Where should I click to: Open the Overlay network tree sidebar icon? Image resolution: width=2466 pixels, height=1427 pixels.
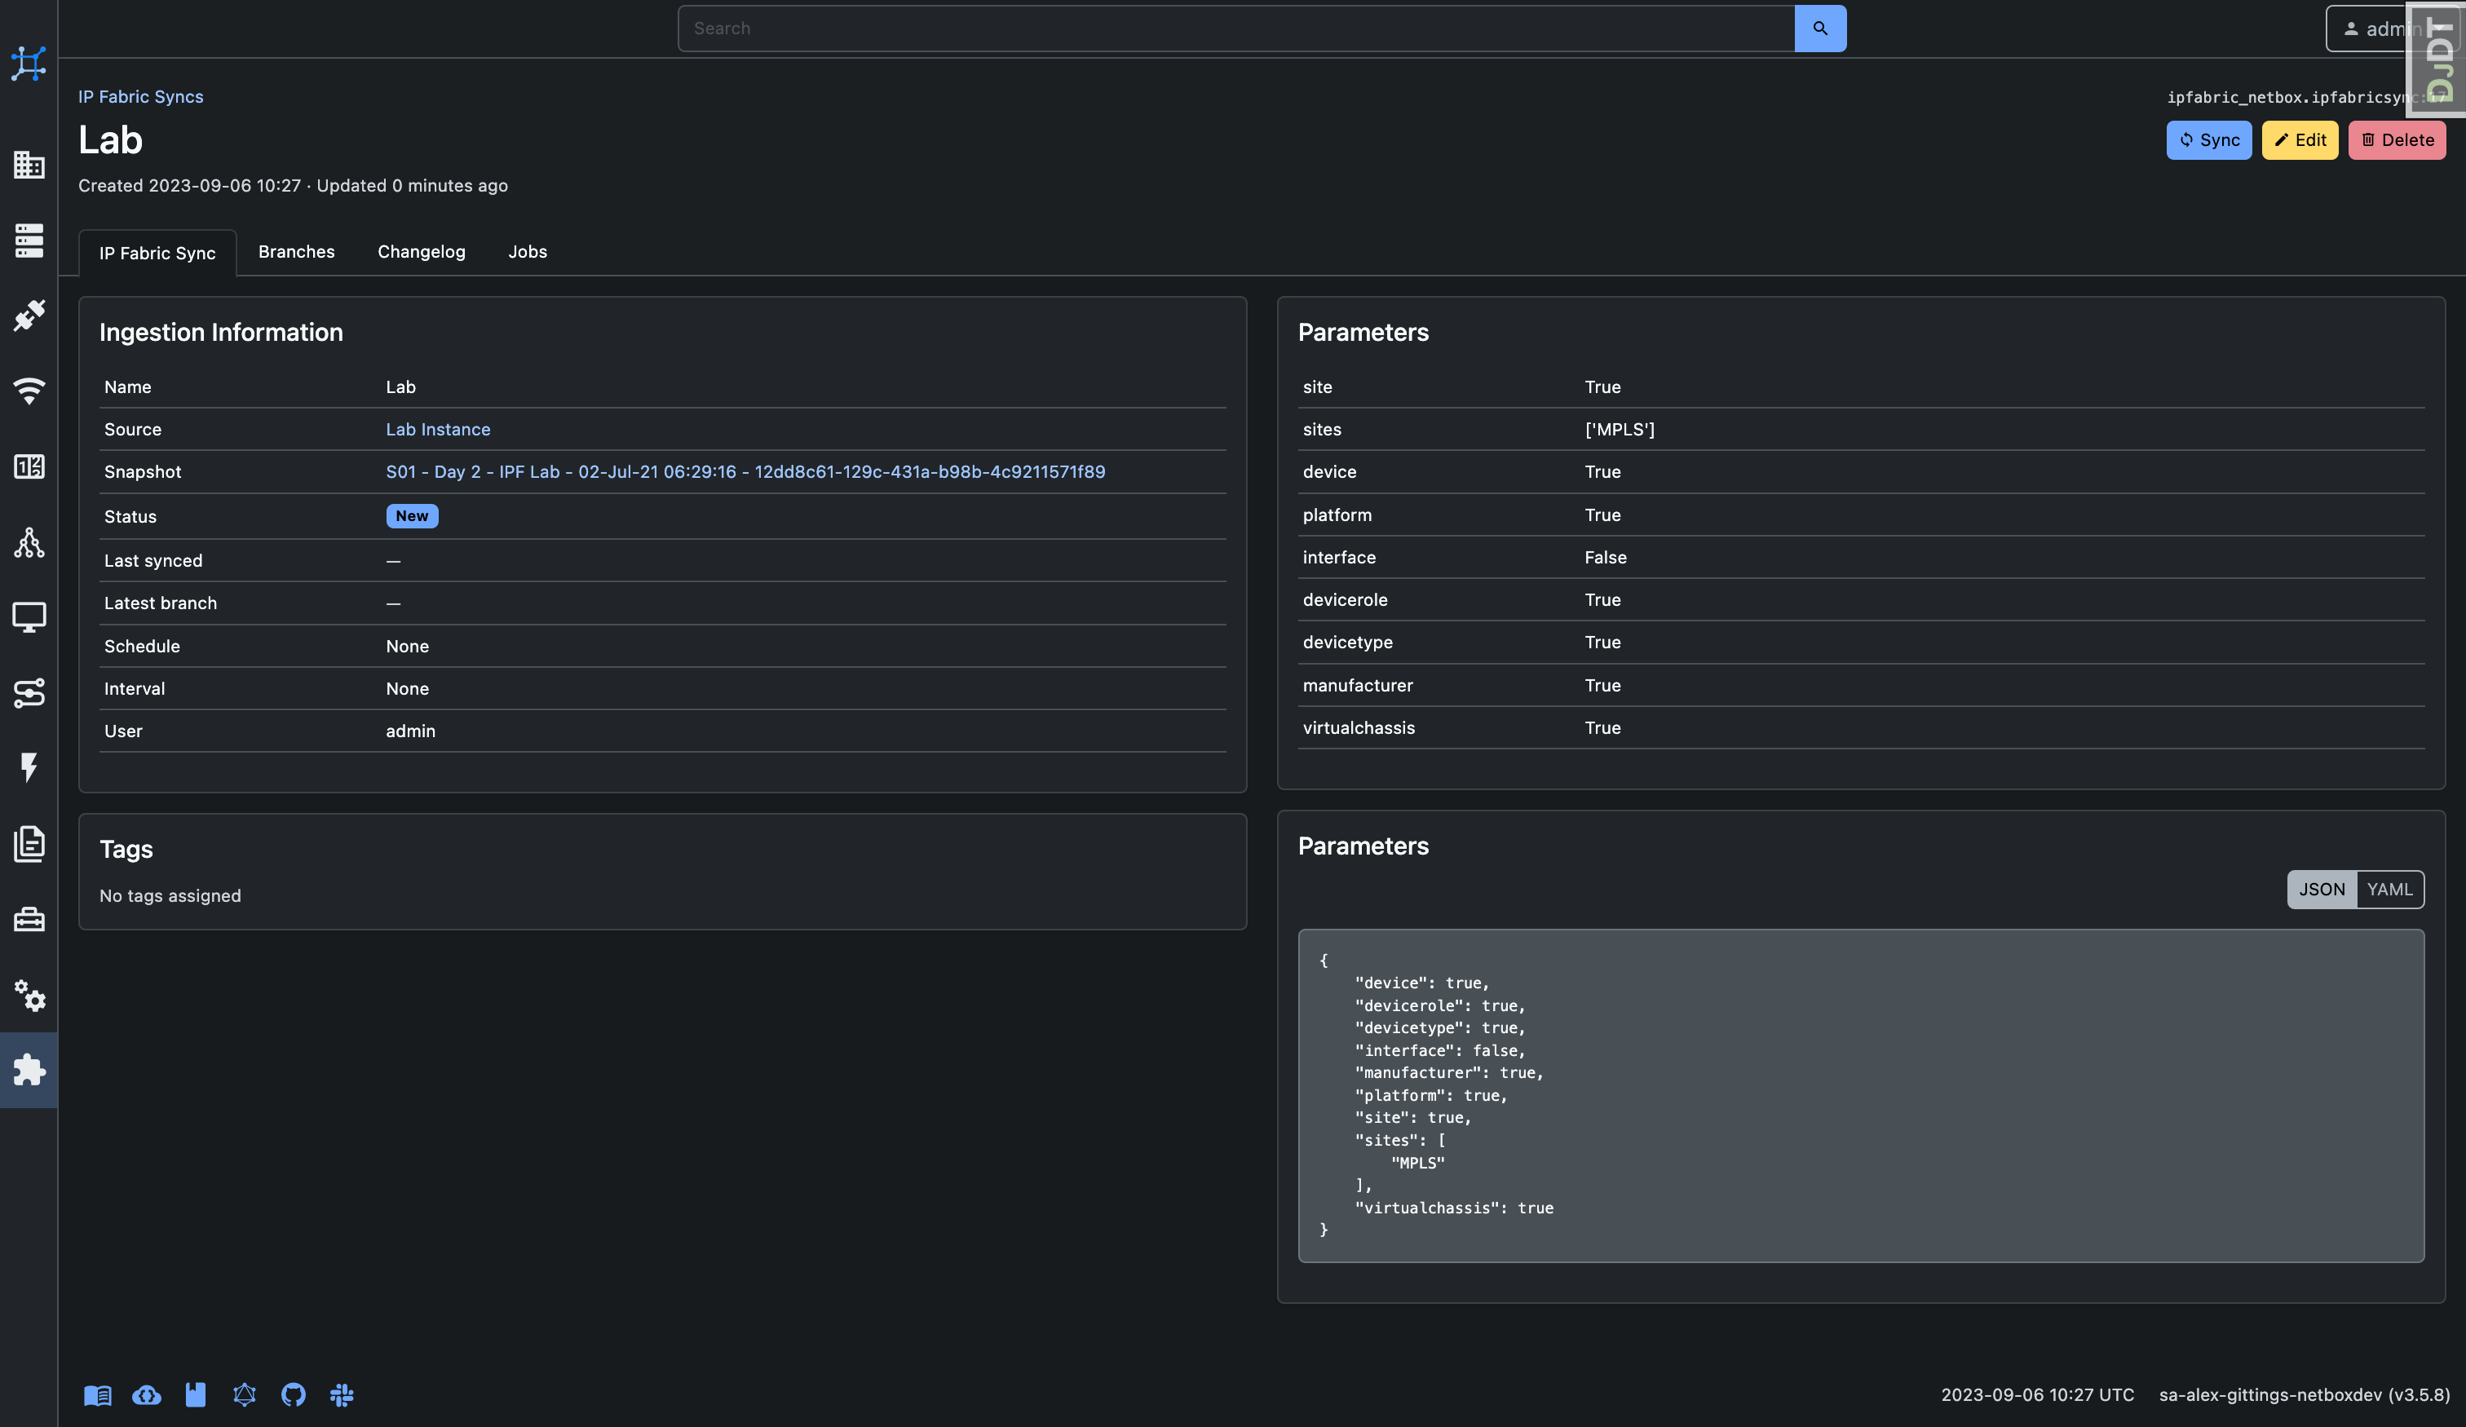(29, 542)
